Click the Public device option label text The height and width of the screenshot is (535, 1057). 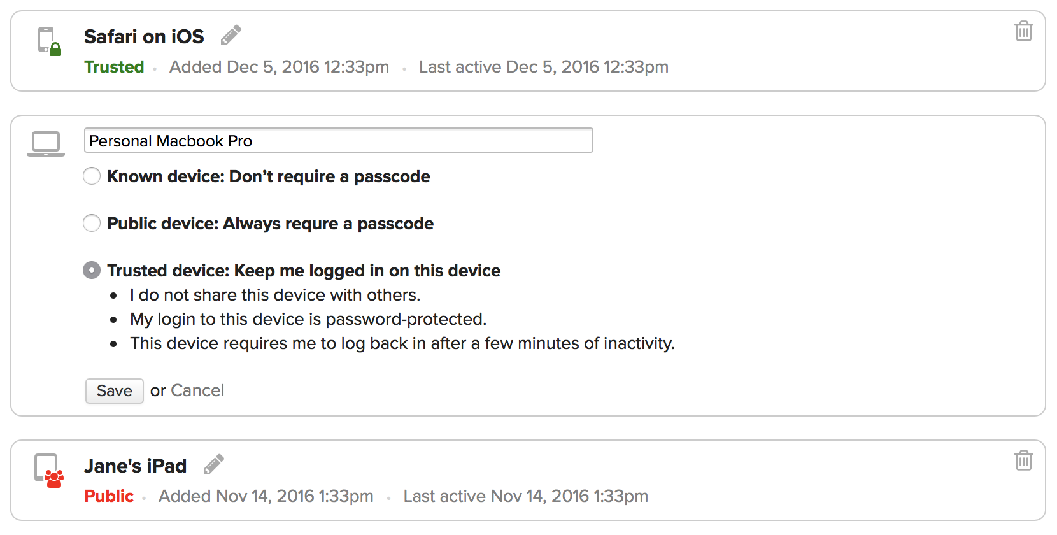point(270,224)
